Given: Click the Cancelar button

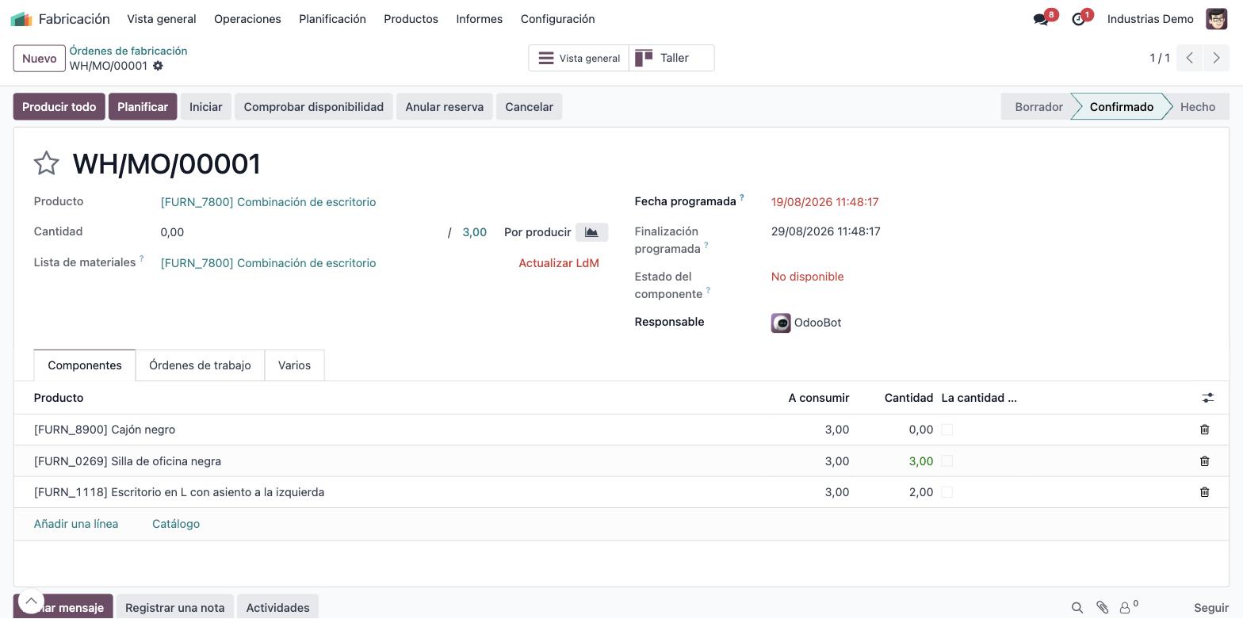Looking at the screenshot, I should click(x=529, y=107).
